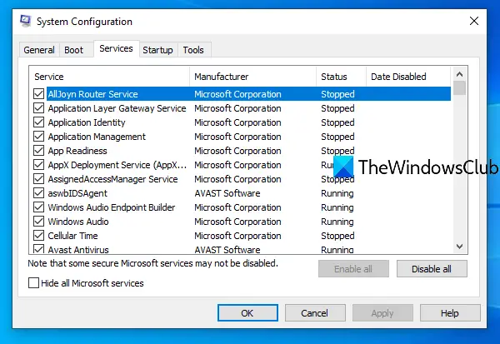Switch to the Startup tab
The image size is (500, 344).
(157, 50)
